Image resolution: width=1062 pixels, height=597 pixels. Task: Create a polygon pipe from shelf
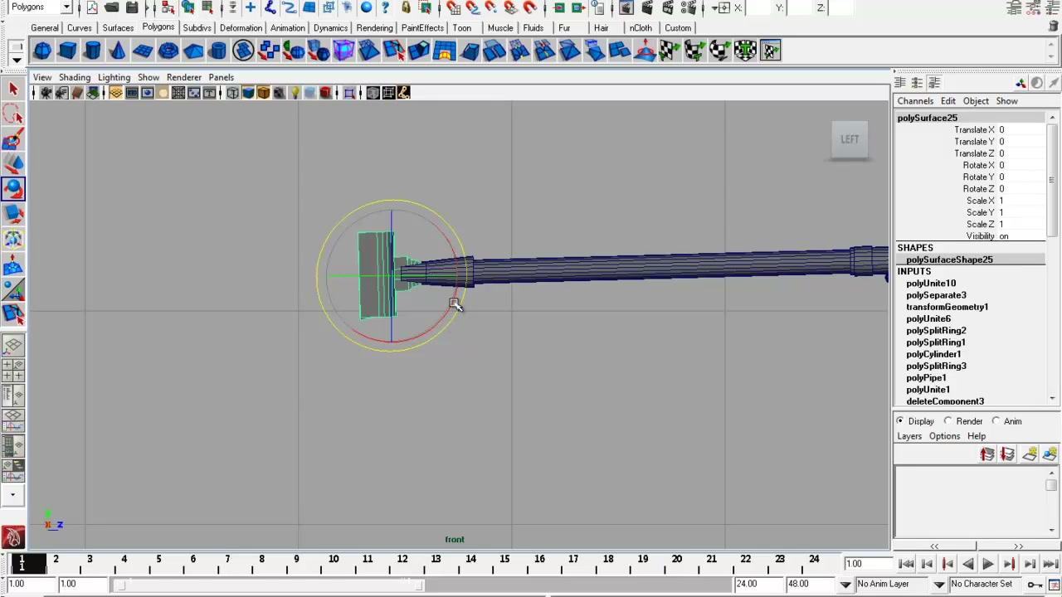(x=218, y=51)
